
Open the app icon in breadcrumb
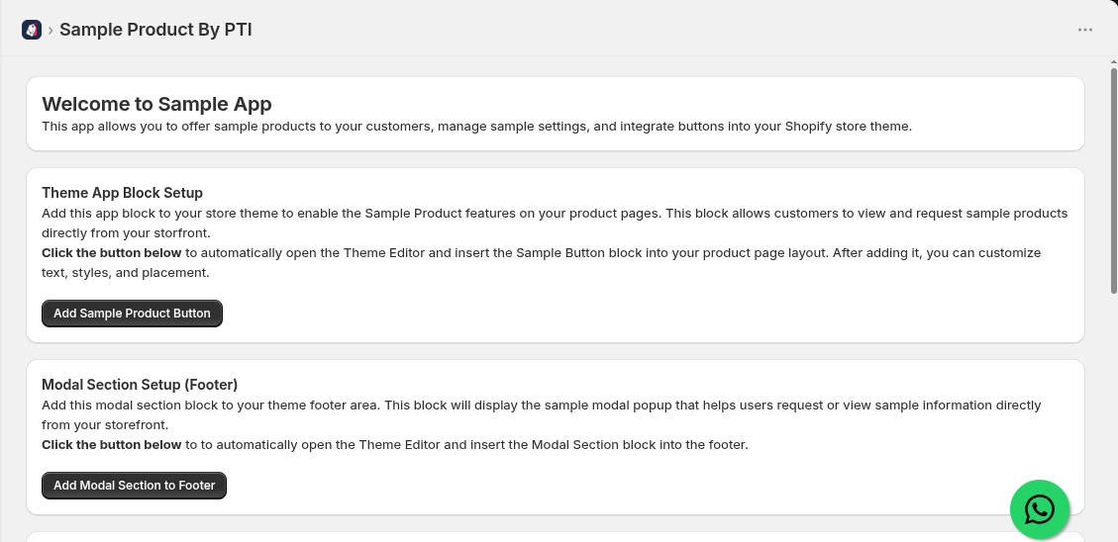(x=32, y=30)
